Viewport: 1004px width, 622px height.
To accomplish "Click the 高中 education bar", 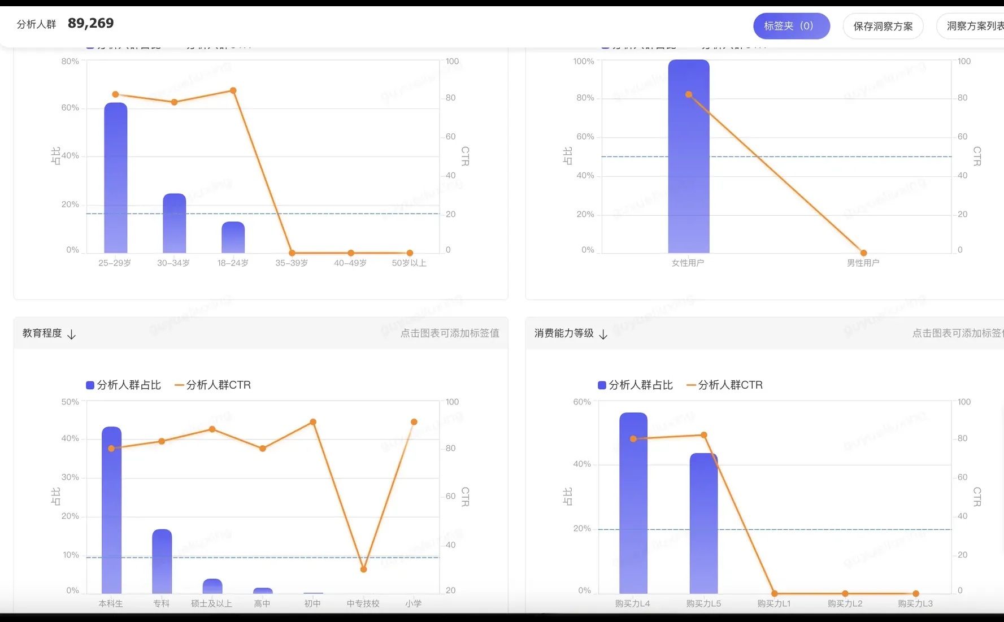I will point(263,591).
